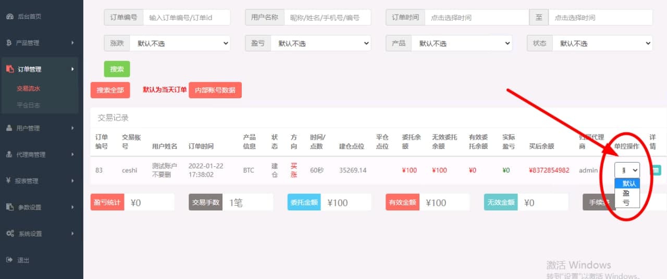Click the 内部账号数据 button
The width and height of the screenshot is (667, 279).
215,90
